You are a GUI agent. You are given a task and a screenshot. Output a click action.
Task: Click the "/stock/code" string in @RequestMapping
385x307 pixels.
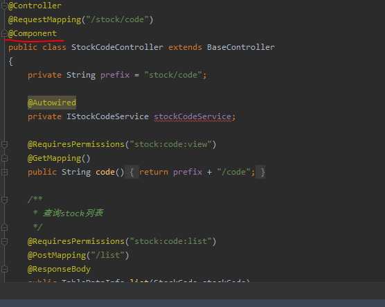tap(117, 19)
